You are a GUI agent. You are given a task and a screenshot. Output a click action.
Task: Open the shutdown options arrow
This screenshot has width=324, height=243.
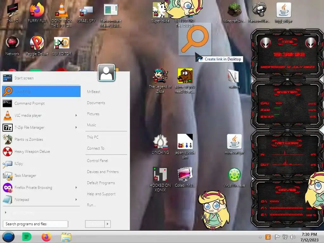click(108, 224)
